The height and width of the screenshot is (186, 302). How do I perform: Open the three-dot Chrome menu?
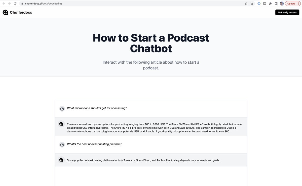click(298, 4)
